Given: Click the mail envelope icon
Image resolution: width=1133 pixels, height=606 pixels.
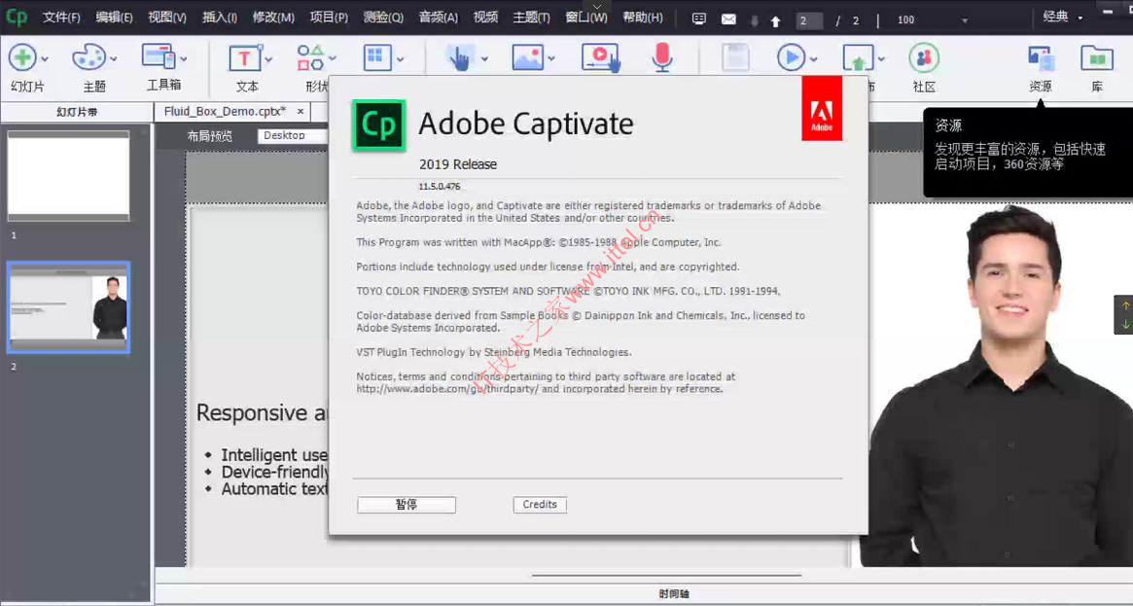Looking at the screenshot, I should point(728,19).
